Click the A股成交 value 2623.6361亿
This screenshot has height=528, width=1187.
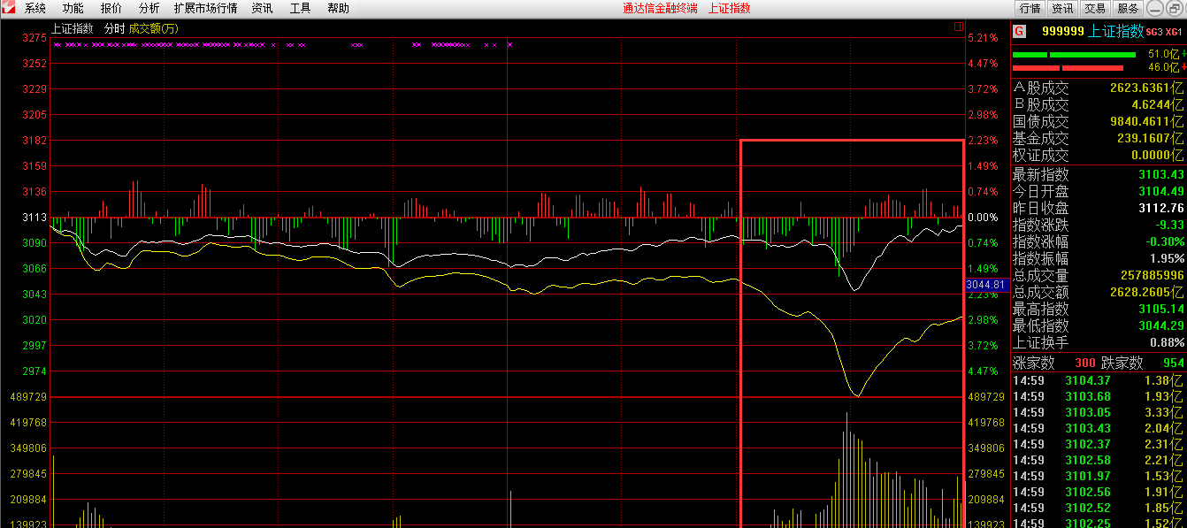(x=1146, y=88)
